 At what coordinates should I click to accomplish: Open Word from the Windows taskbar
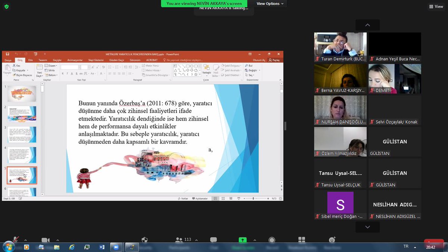[102, 247]
